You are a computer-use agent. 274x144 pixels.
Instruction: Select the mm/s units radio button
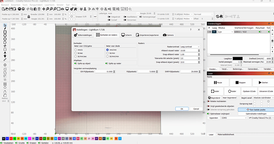(x=75, y=50)
